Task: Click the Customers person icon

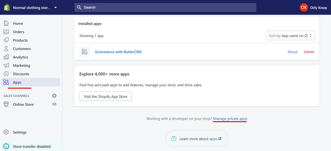Action: pyautogui.click(x=6, y=49)
